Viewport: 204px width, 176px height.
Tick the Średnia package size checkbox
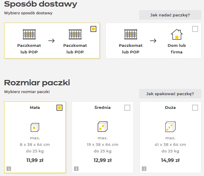pos(127,108)
